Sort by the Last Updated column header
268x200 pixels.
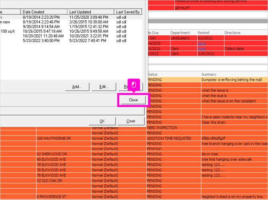90,12
